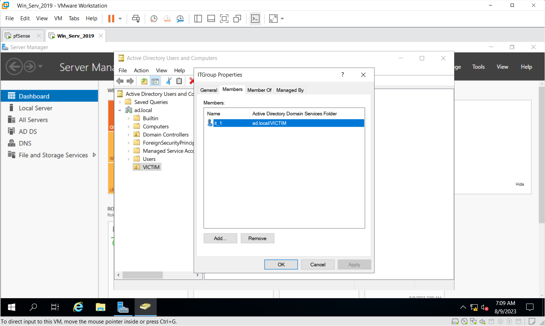Open the Action menu in Active Directory Users

point(141,70)
